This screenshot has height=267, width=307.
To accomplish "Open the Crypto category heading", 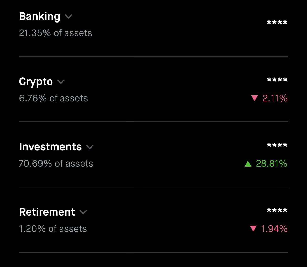I will pyautogui.click(x=36, y=82).
